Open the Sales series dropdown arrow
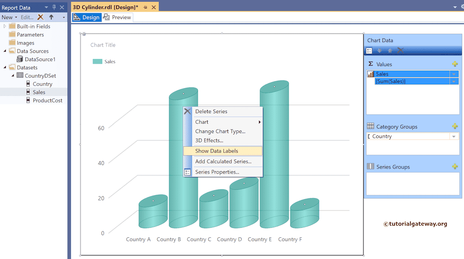The height and width of the screenshot is (259, 464). tap(454, 74)
